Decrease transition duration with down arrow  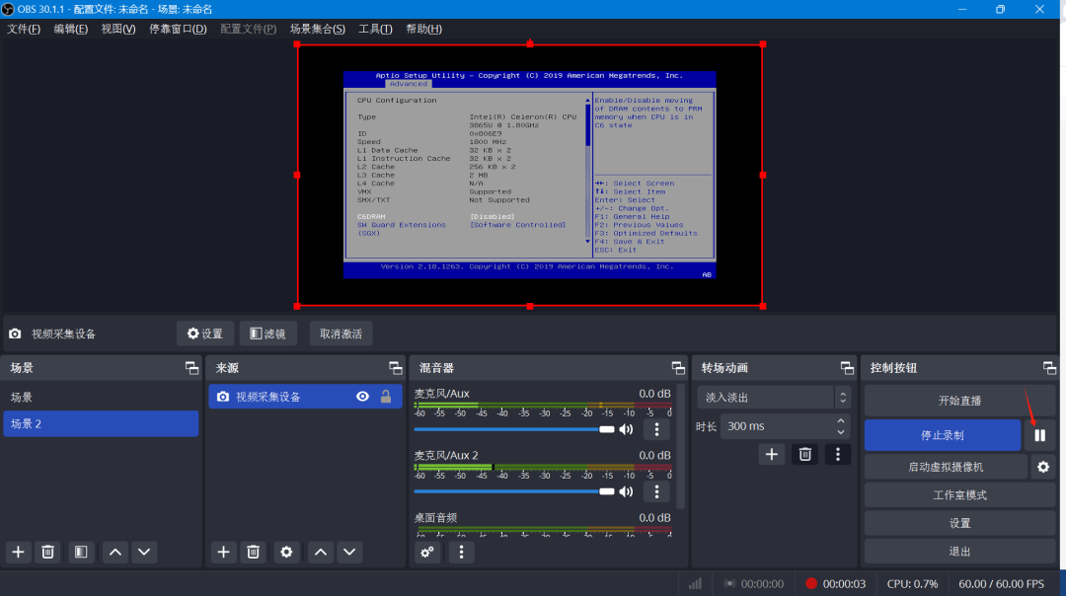841,432
